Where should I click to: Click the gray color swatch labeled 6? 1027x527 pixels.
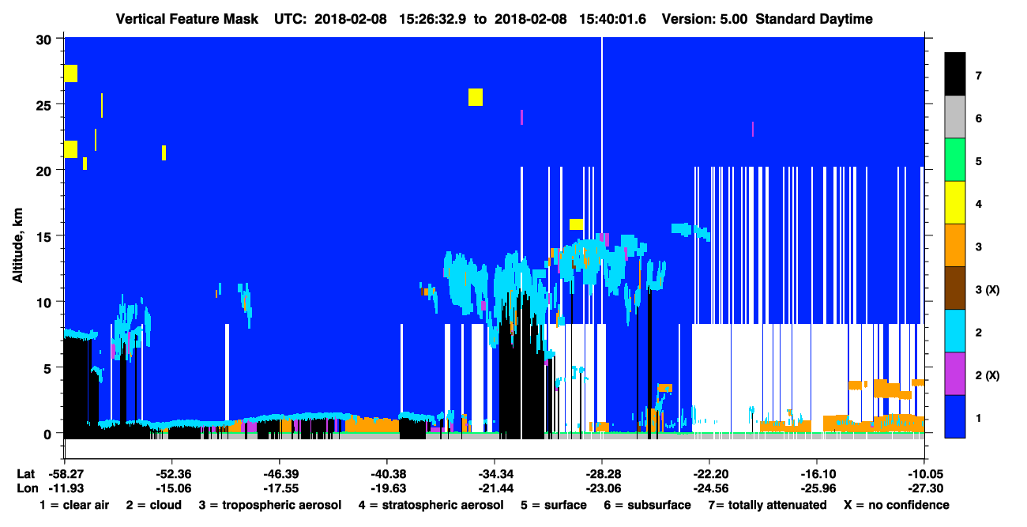955,117
